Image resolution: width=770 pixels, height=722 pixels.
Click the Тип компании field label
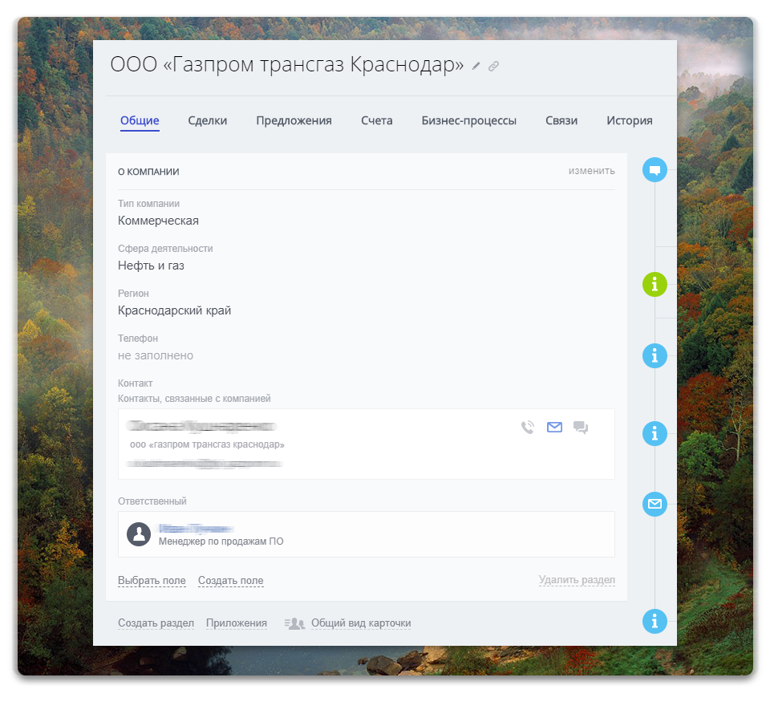pyautogui.click(x=149, y=204)
